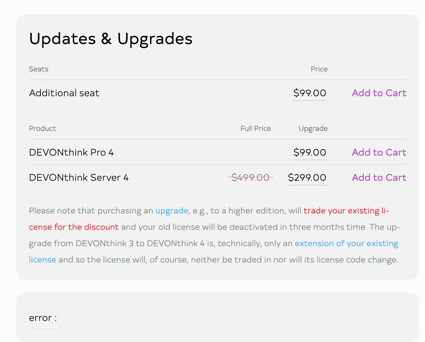Viewport: 425px width, 342px height.
Task: Open the "extension of your existing license" link
Action: click(346, 243)
